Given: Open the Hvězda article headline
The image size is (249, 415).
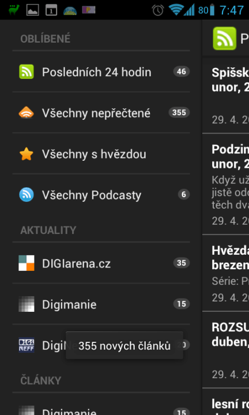Looking at the screenshot, I should coord(230,258).
